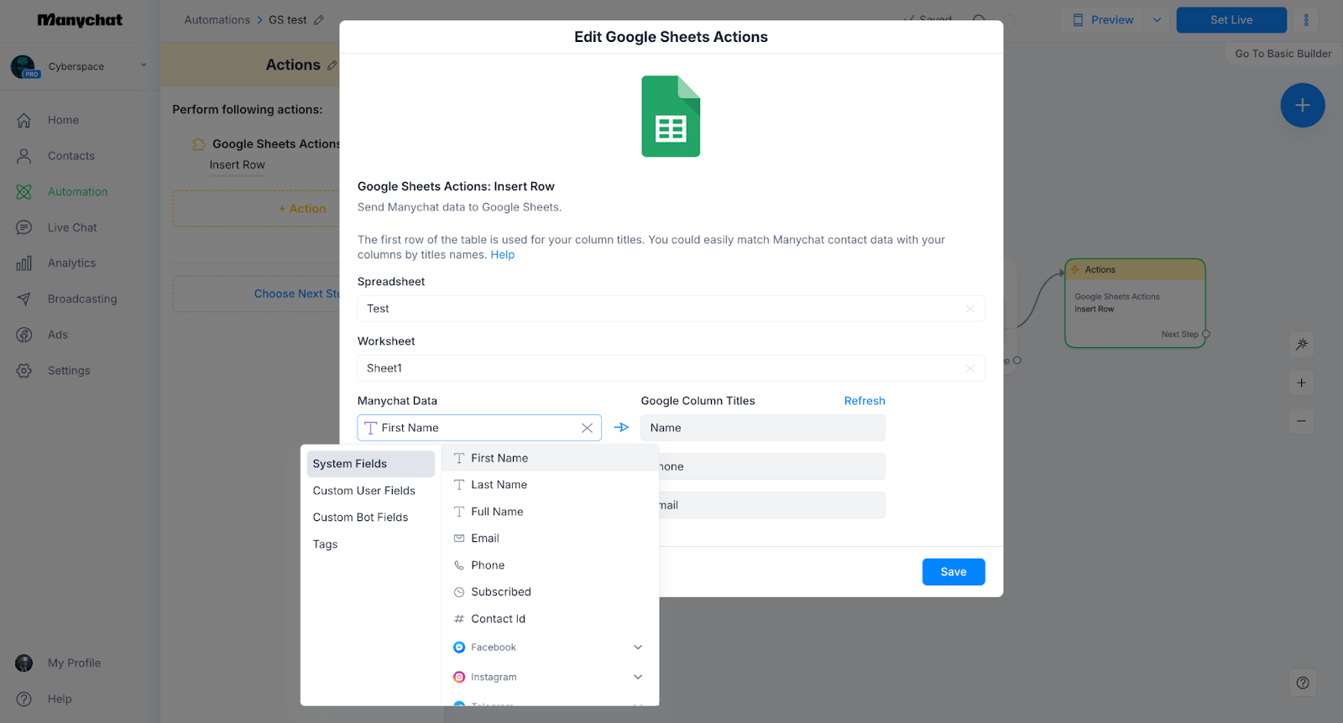Click the Save button
Screen dimensions: 1343x723
[x=953, y=572]
